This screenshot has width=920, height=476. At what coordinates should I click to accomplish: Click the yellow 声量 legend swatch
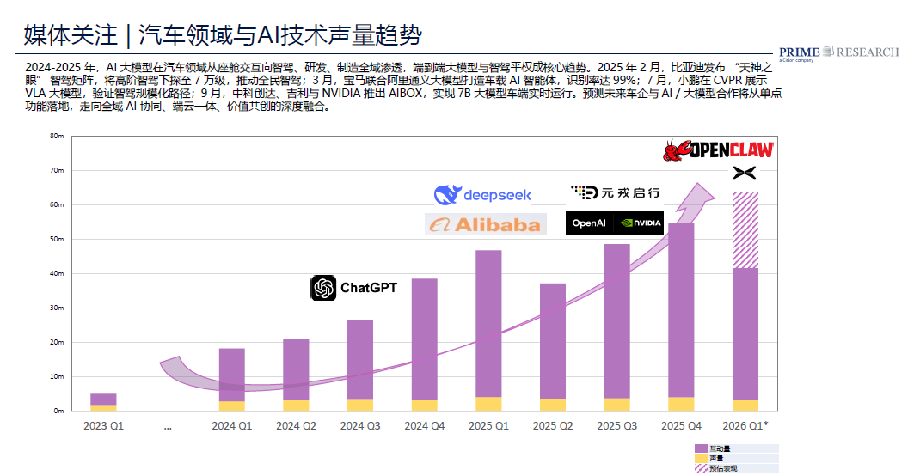pyautogui.click(x=701, y=459)
